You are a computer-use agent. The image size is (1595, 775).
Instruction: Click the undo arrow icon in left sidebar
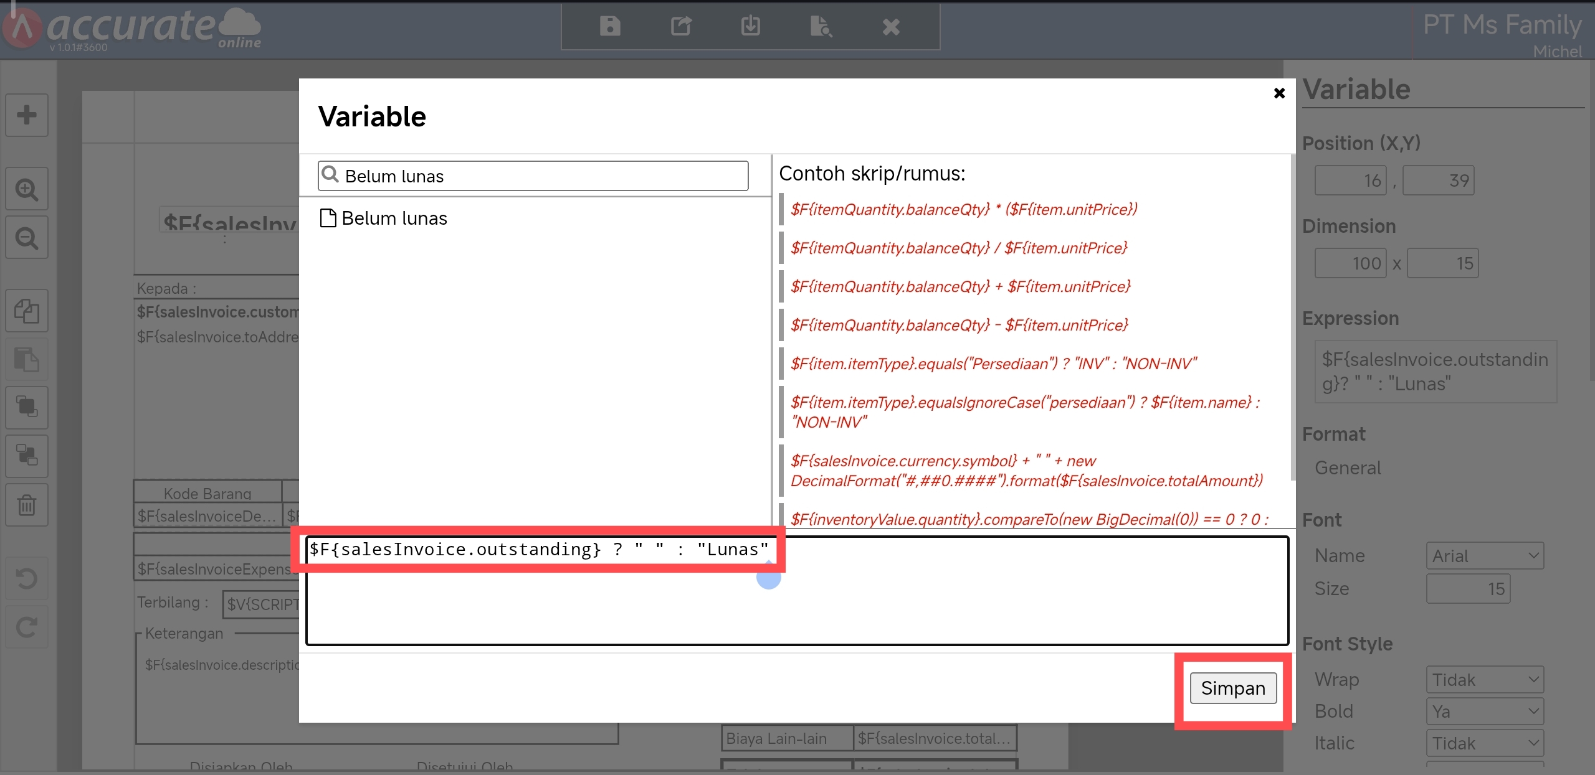[27, 579]
